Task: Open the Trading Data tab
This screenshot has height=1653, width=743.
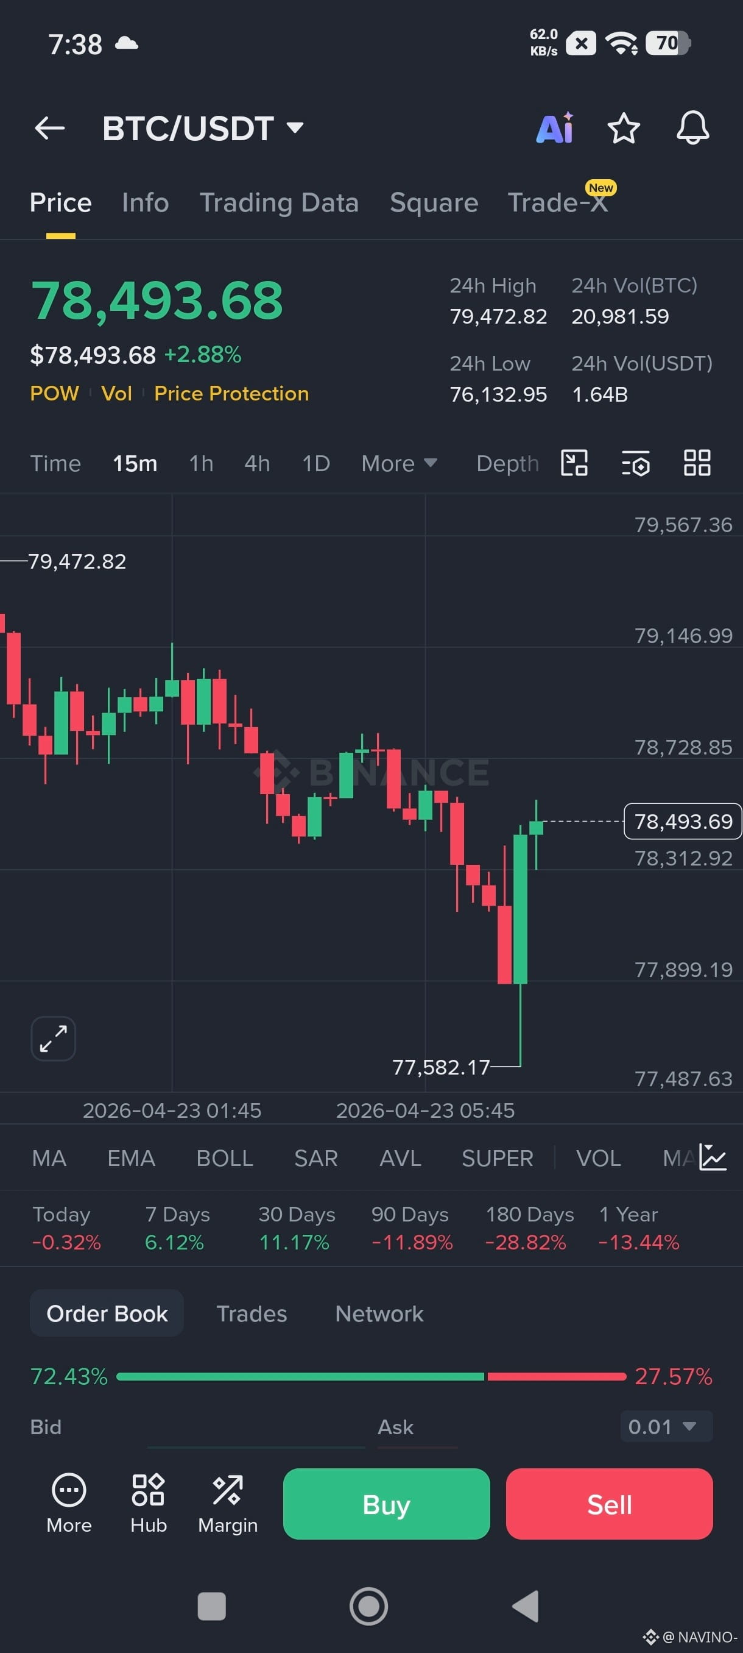Action: [x=279, y=203]
